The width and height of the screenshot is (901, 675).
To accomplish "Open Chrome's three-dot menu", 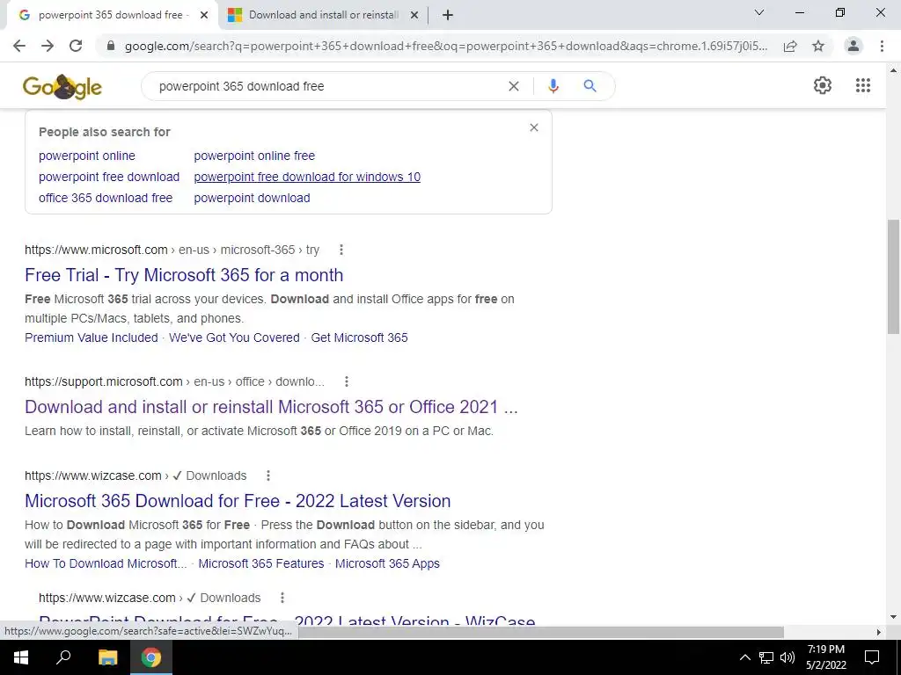I will click(x=882, y=46).
